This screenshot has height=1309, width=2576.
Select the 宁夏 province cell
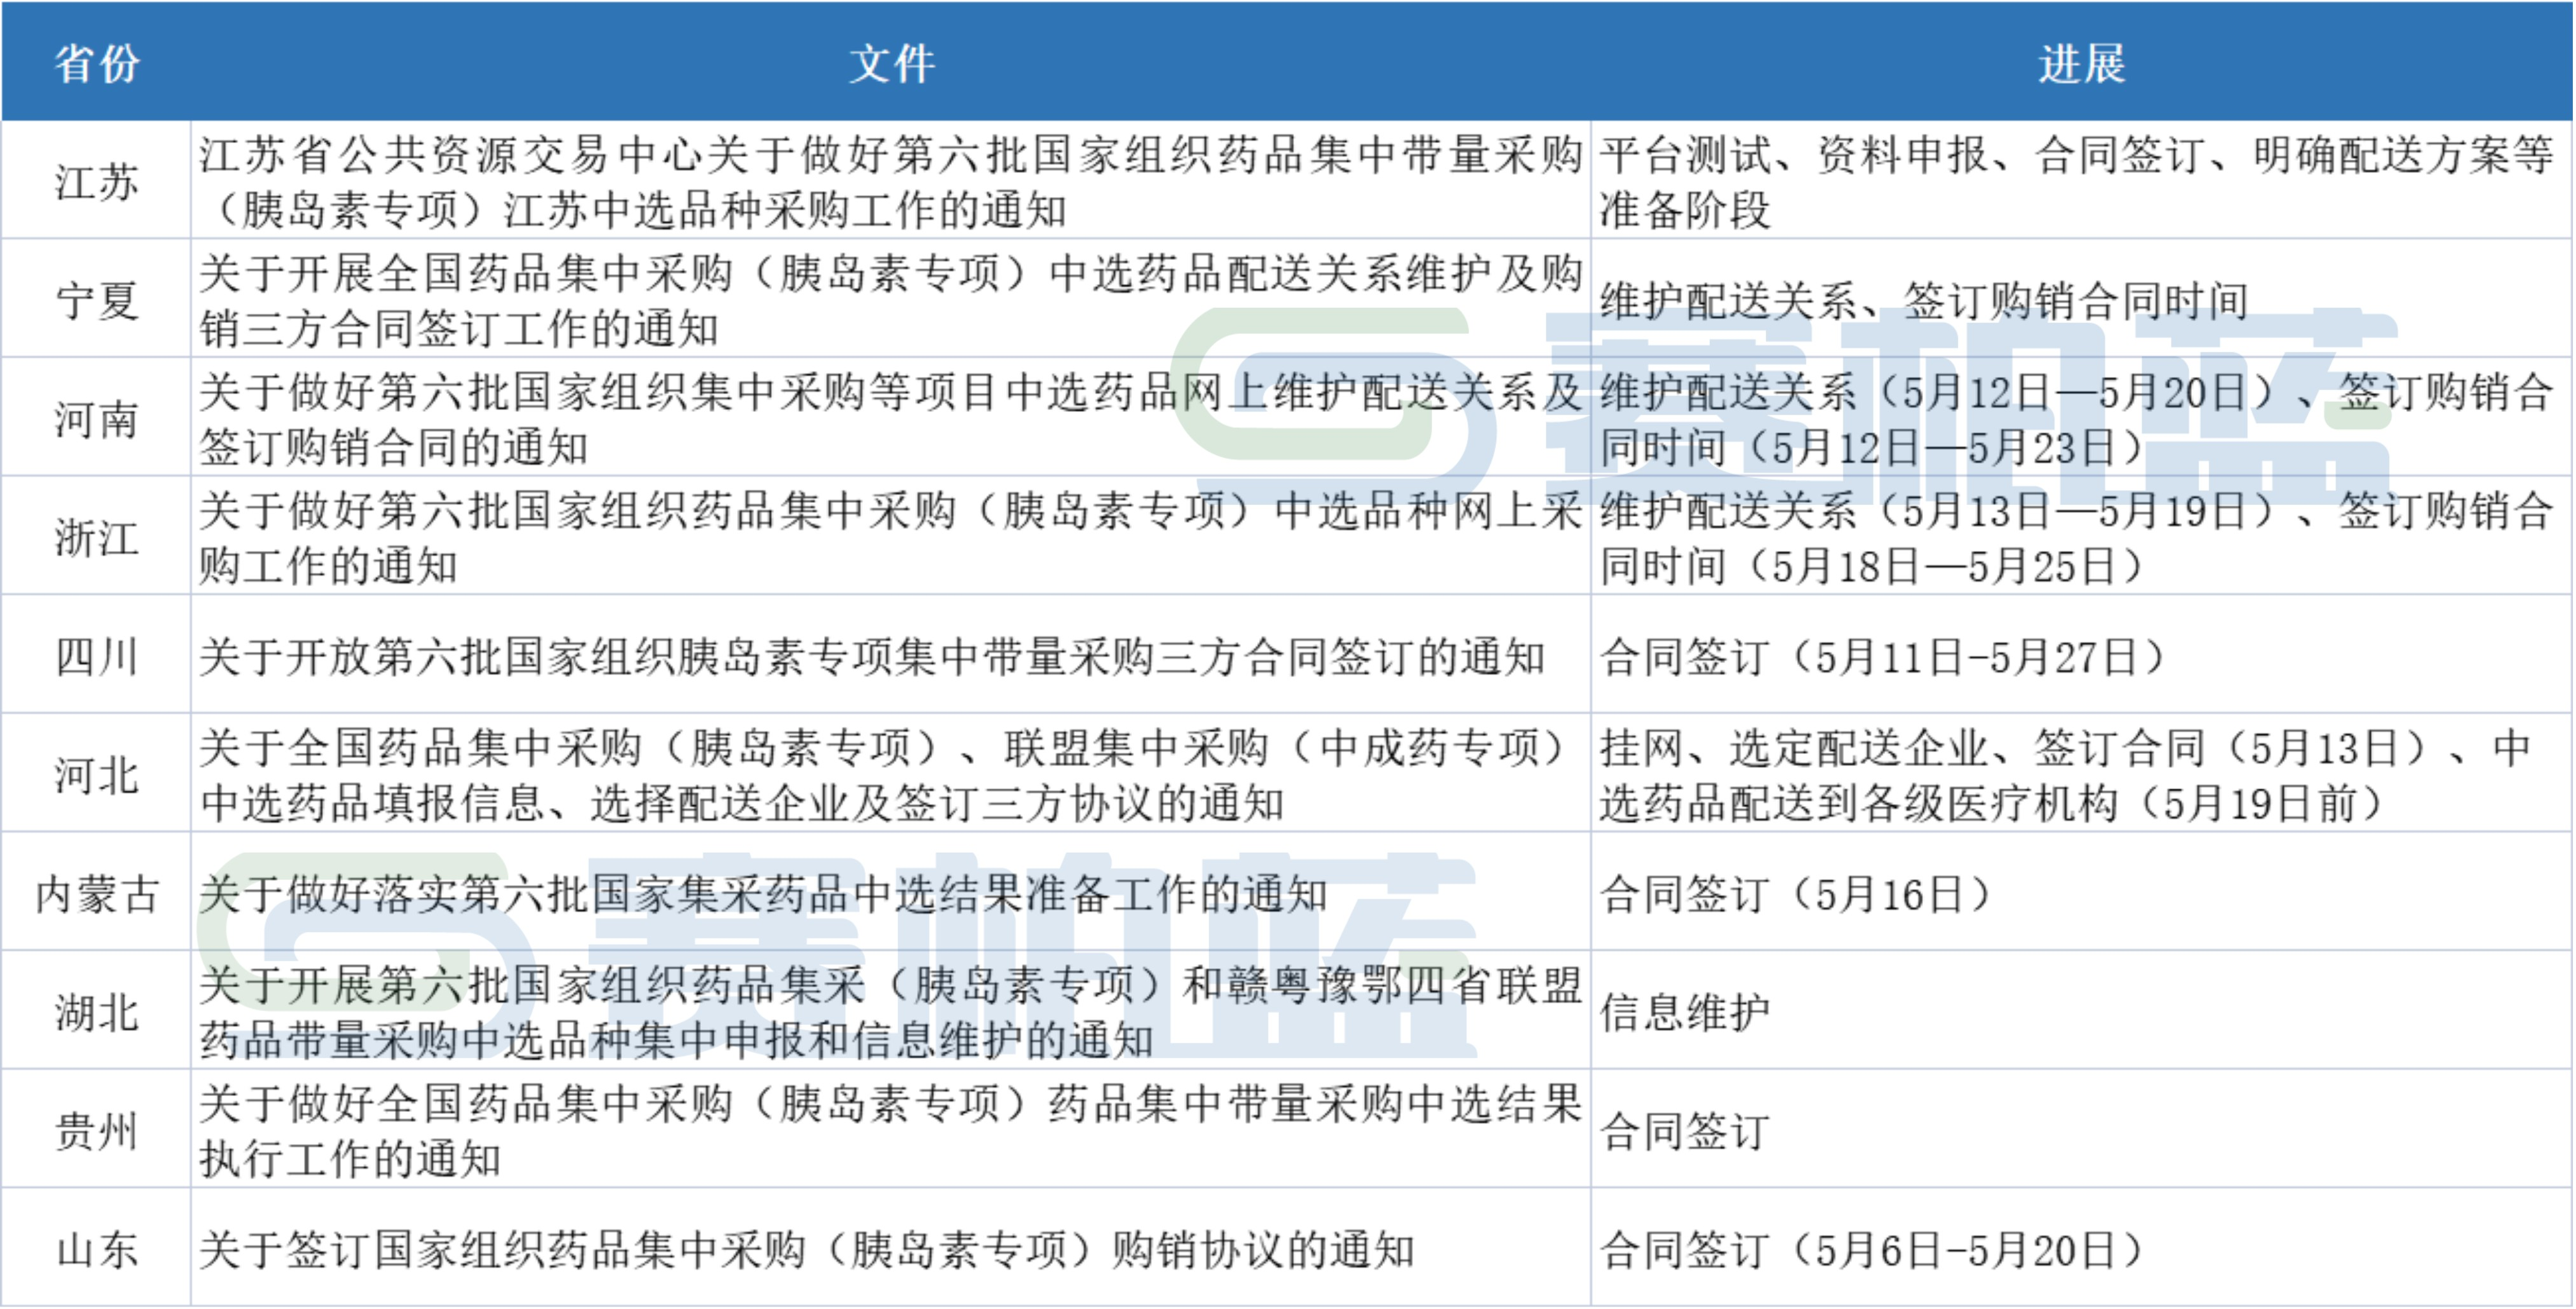(96, 298)
